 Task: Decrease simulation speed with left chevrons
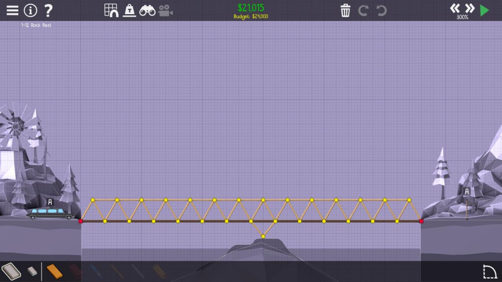click(455, 8)
